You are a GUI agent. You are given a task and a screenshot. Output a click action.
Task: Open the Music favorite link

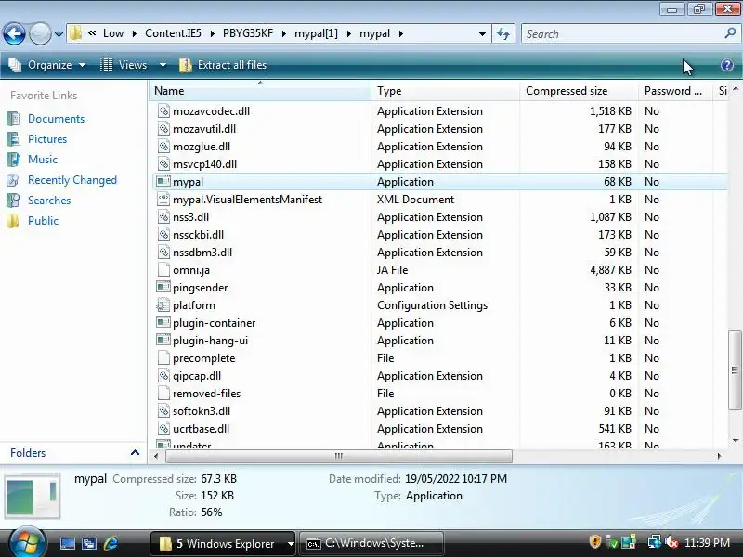[x=43, y=160]
